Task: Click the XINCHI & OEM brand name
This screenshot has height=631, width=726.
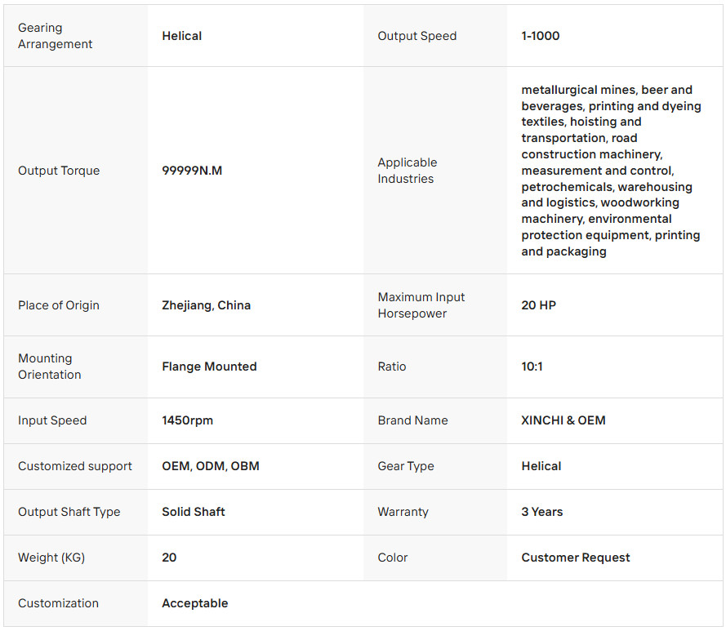Action: click(x=563, y=420)
